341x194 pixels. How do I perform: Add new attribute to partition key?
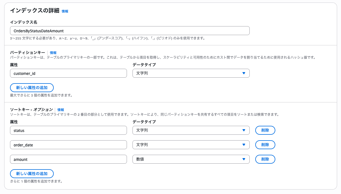click(32, 88)
